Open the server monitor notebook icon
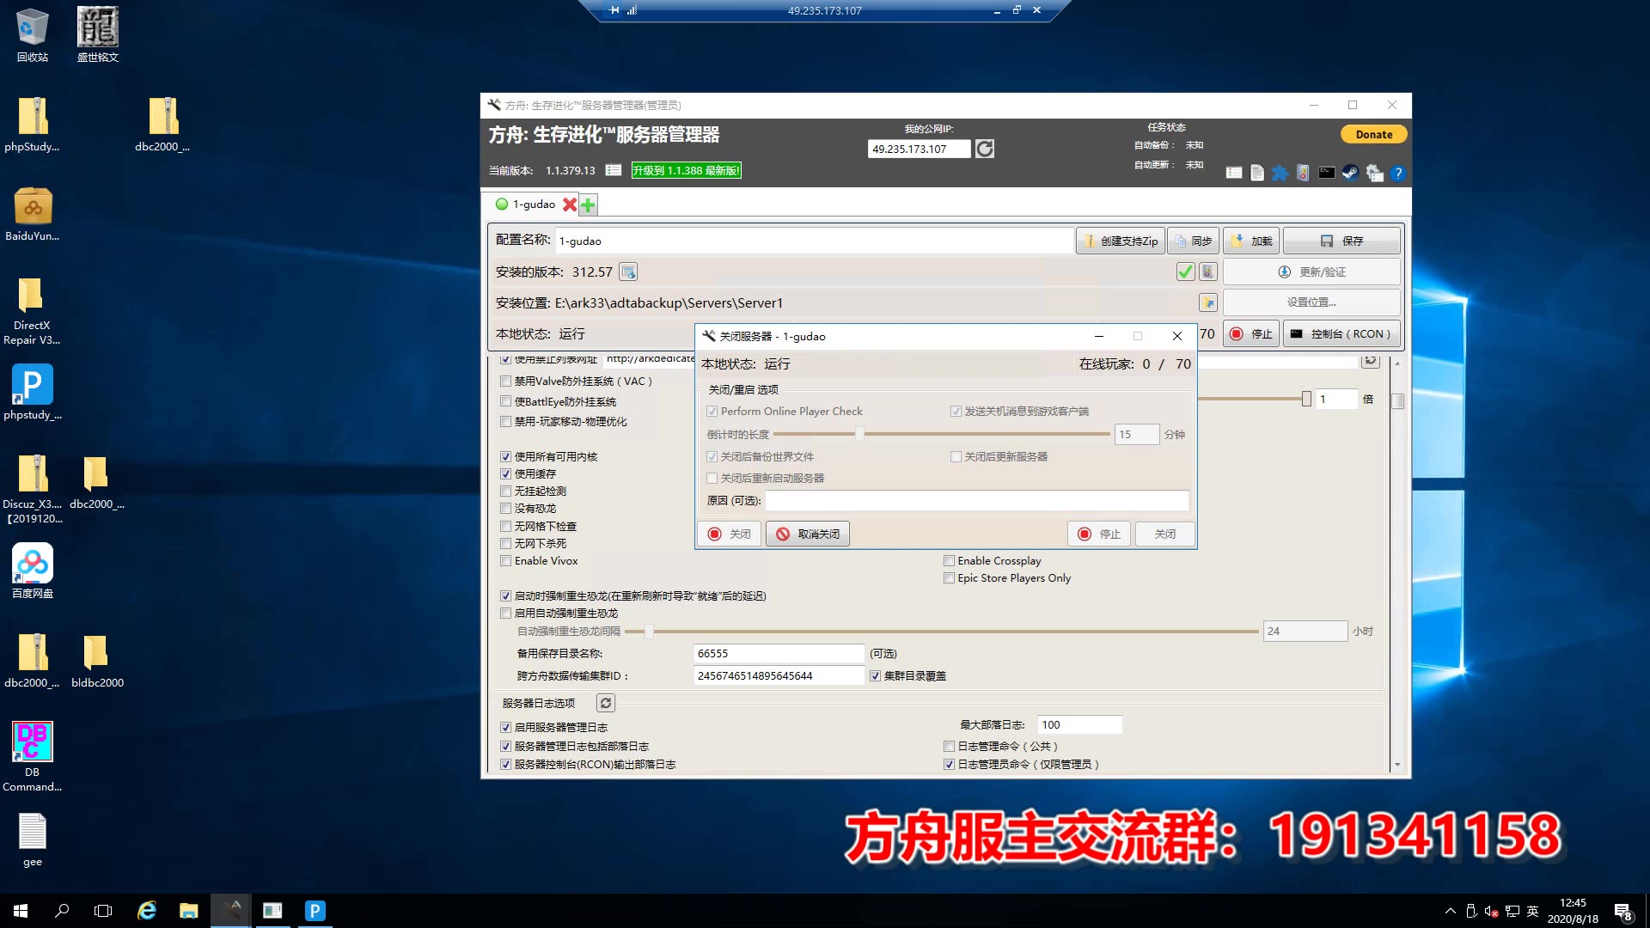The image size is (1650, 928). [1303, 173]
